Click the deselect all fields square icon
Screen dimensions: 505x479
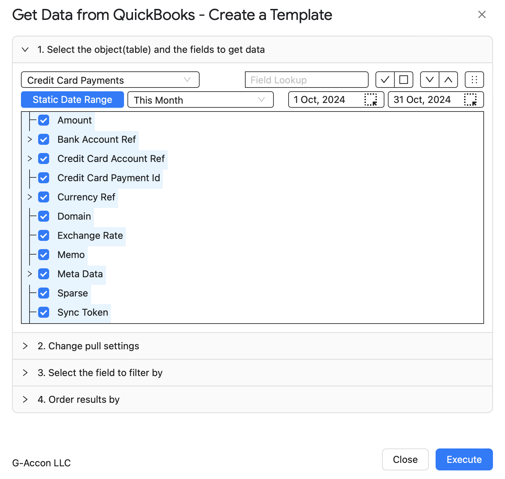[404, 80]
